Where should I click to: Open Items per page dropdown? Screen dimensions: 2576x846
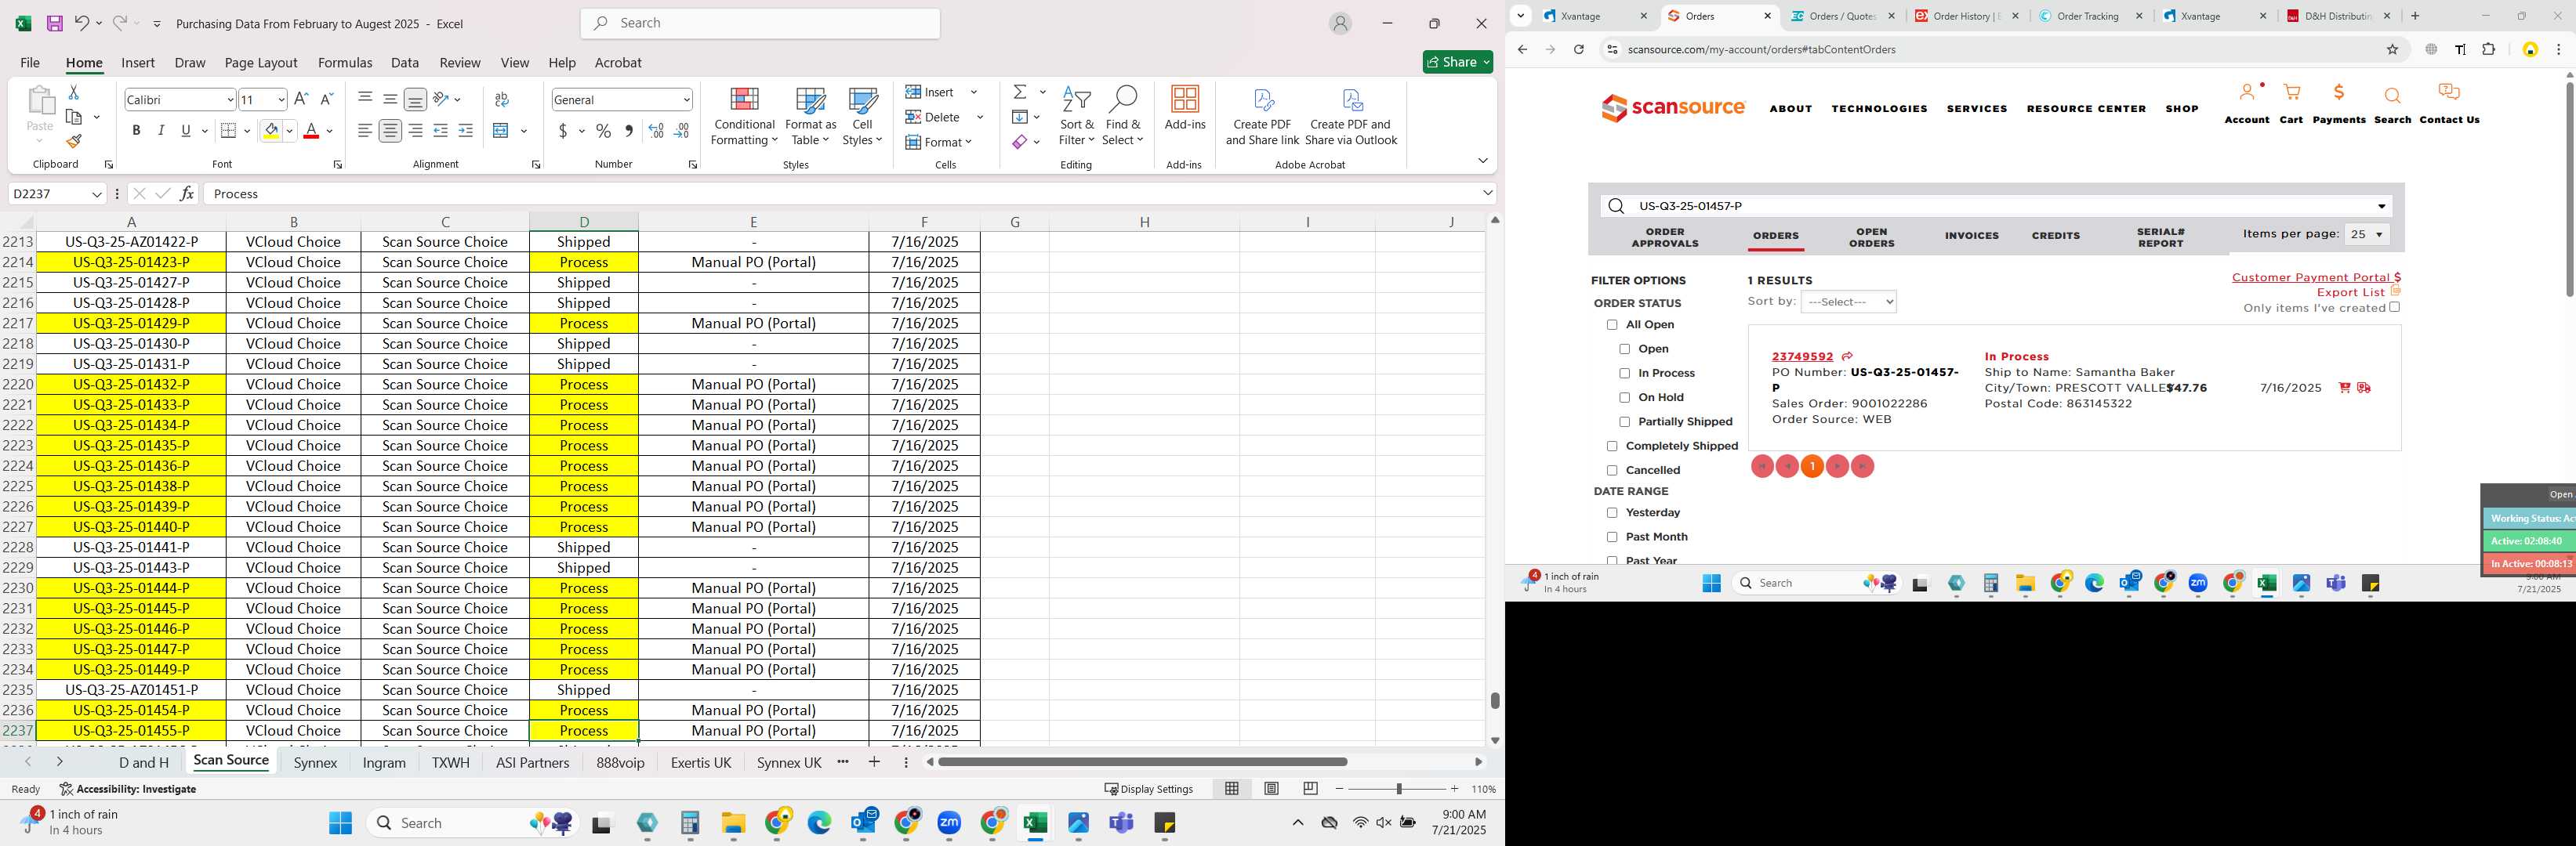tap(2366, 235)
